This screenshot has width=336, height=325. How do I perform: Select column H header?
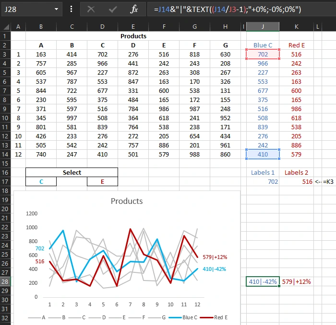click(x=225, y=27)
